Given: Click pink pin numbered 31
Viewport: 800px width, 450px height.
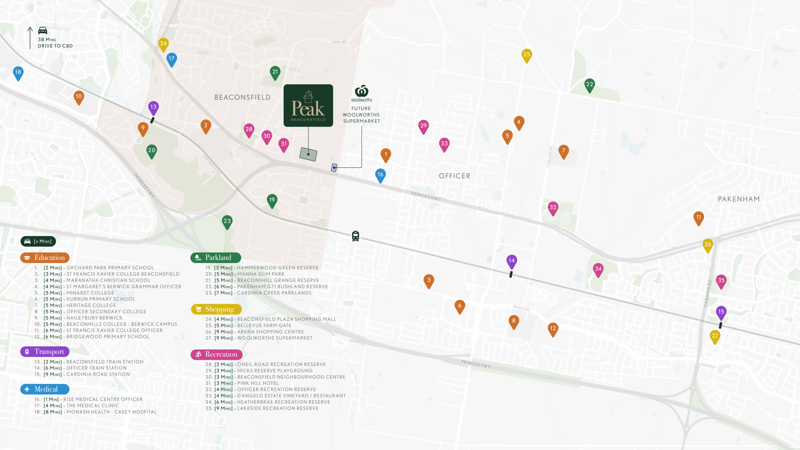Looking at the screenshot, I should [284, 145].
